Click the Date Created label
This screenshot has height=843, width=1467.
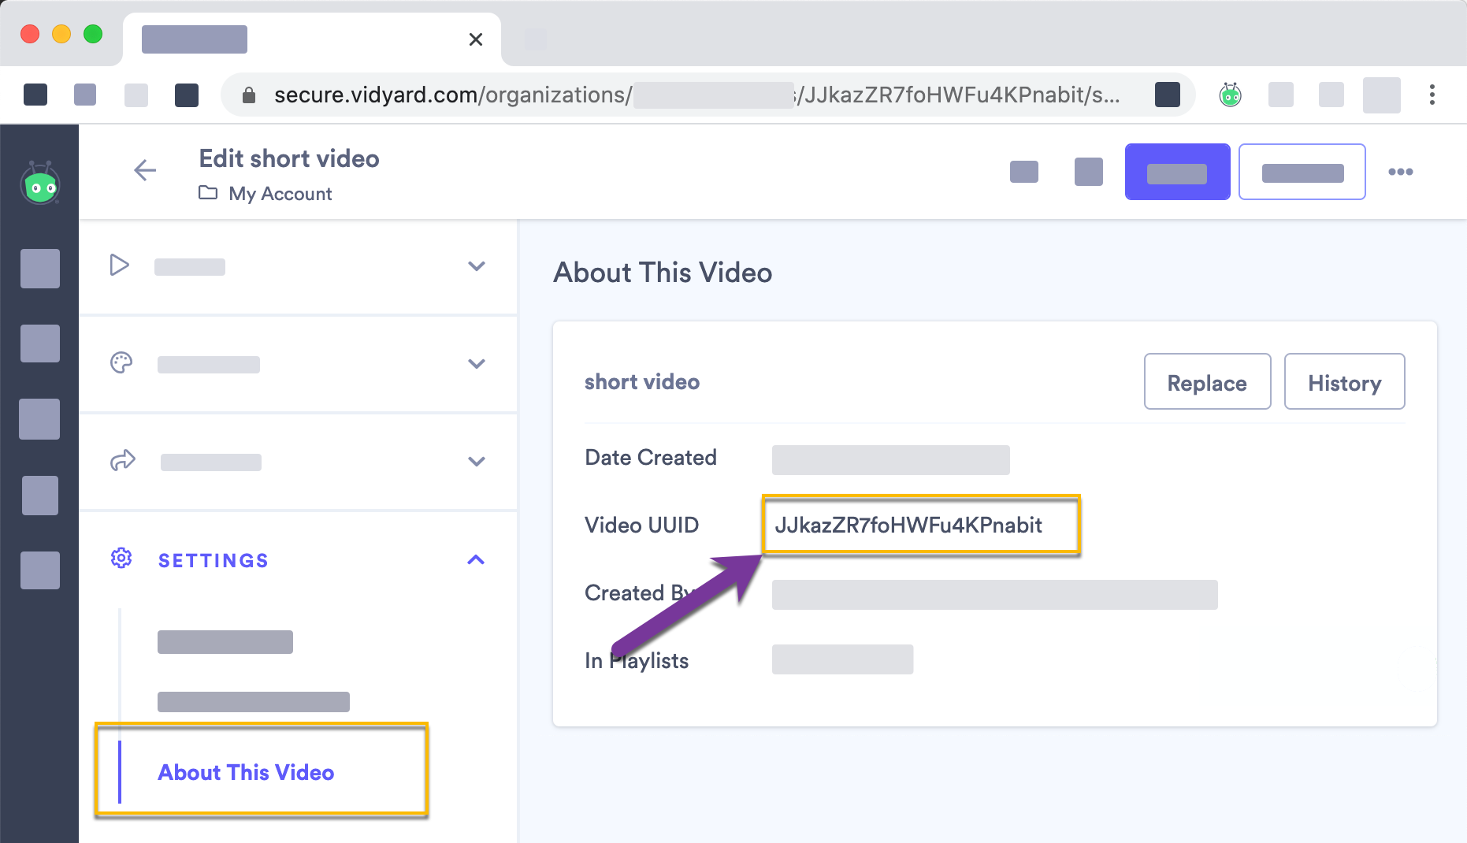coord(651,458)
